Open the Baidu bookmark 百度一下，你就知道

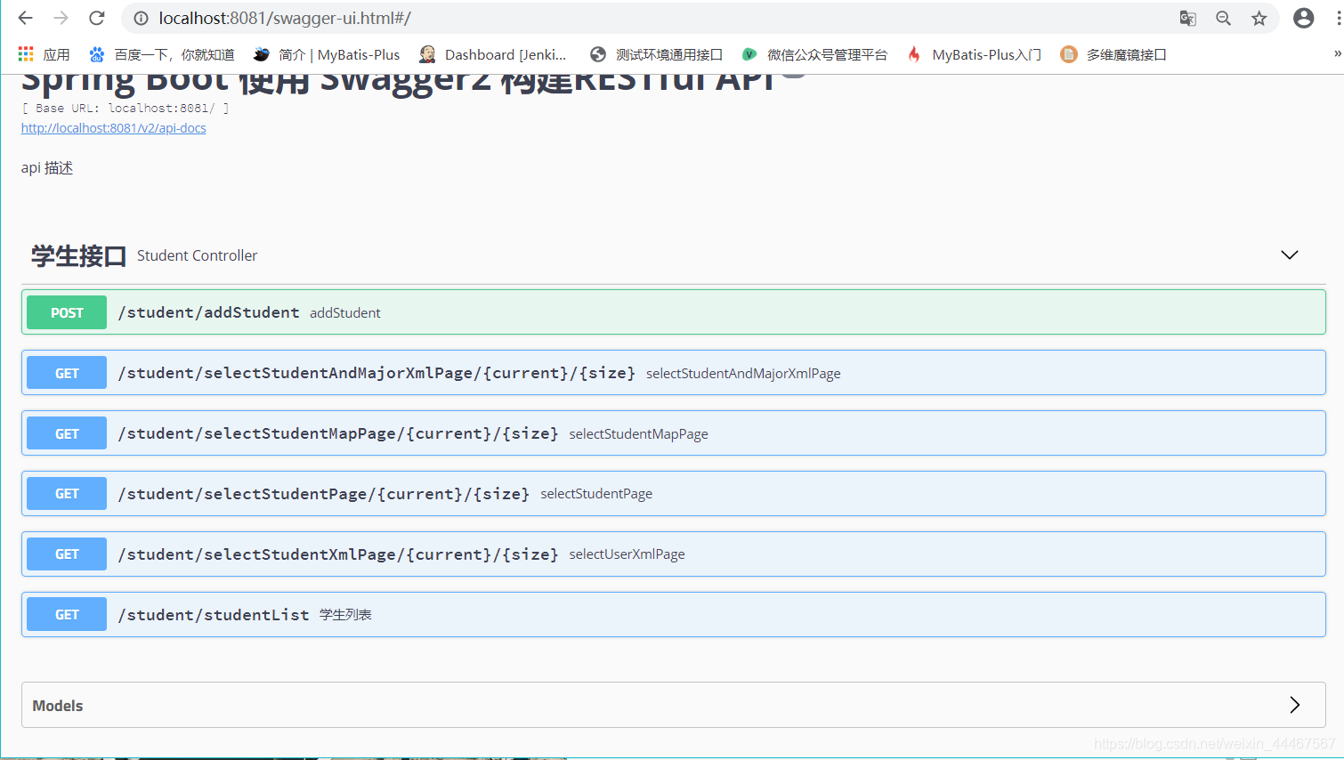[x=162, y=54]
